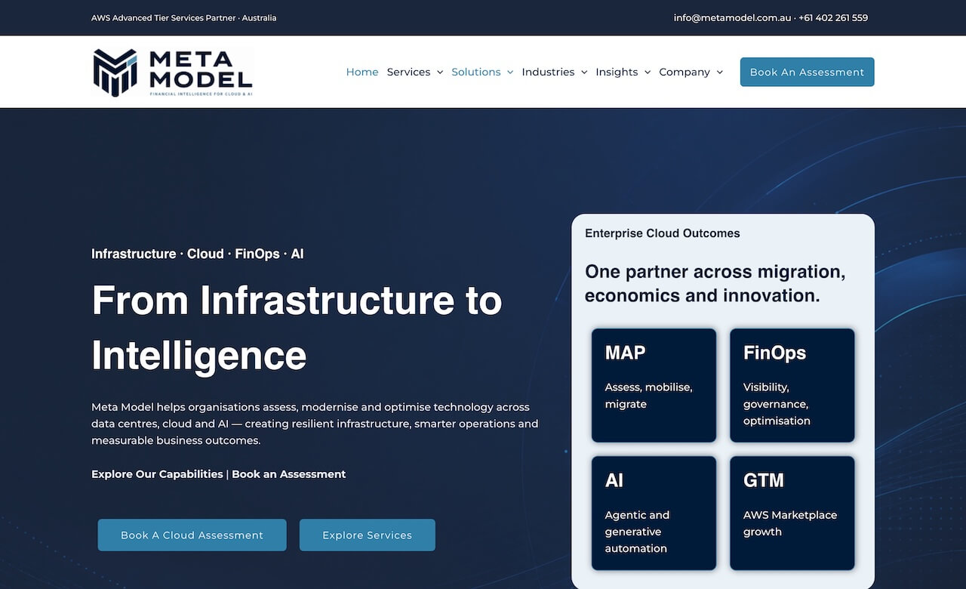Click the 'Infrastructure · Cloud · FinOps · AI' tagline
The height and width of the screenshot is (589, 966).
click(198, 254)
